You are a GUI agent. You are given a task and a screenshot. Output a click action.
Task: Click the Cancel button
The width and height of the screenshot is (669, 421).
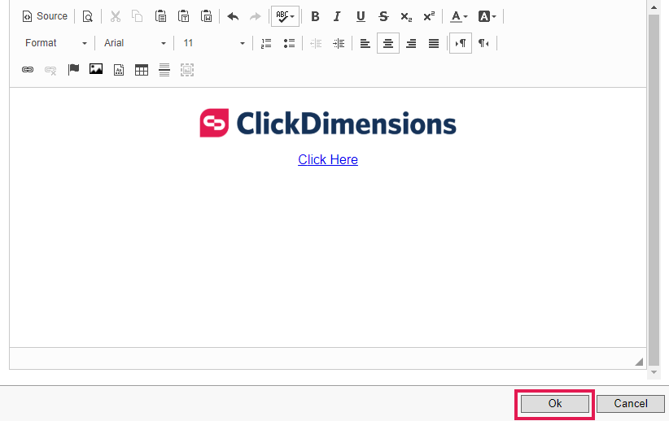click(630, 404)
